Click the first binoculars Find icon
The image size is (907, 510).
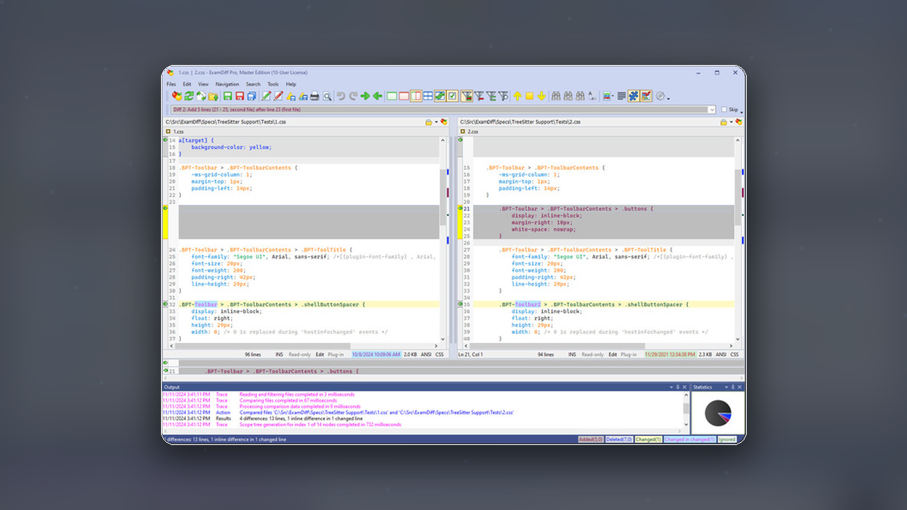[x=556, y=96]
